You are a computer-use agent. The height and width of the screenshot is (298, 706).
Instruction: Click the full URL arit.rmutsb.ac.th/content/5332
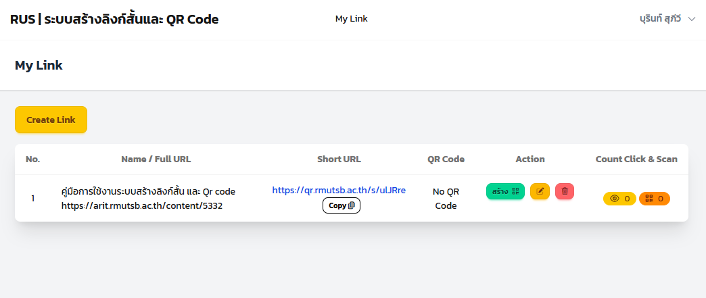[142, 205]
